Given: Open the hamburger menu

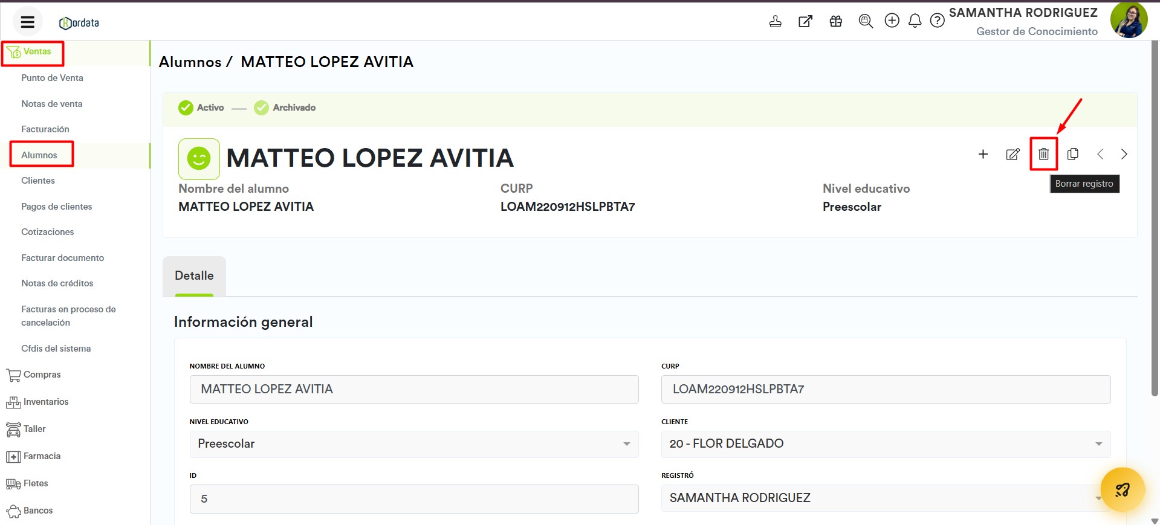Looking at the screenshot, I should pos(27,22).
